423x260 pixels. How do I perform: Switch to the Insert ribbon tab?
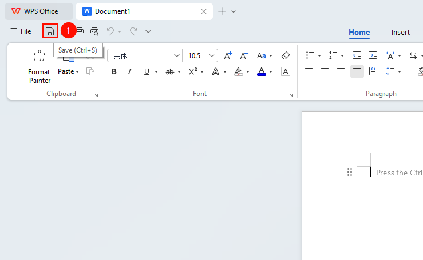[x=400, y=33]
